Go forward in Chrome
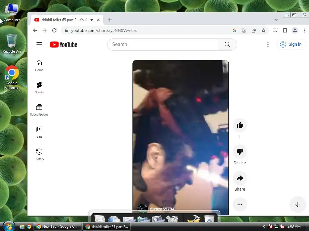 45,30
